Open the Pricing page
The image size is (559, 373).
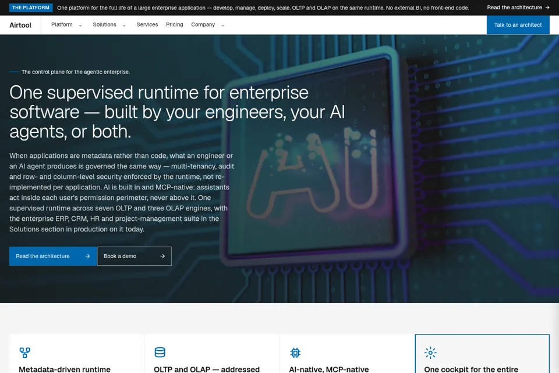(174, 24)
